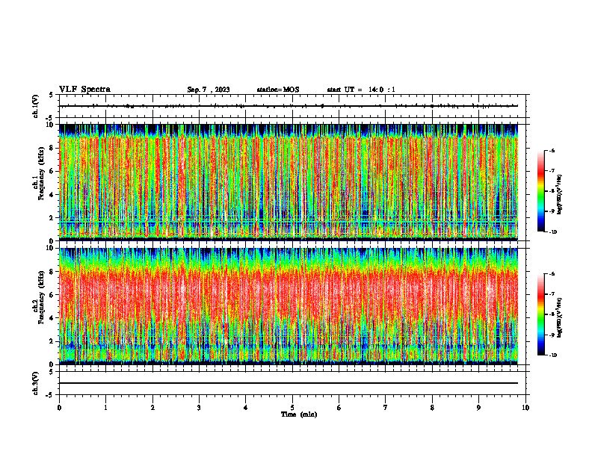592x457 pixels.
Task: Click the ch.1 color bar "log(PSD)" label
Action: pos(560,194)
